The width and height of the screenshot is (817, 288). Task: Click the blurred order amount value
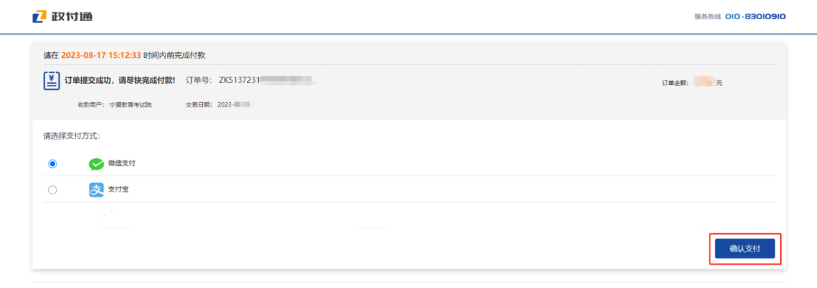tap(705, 82)
